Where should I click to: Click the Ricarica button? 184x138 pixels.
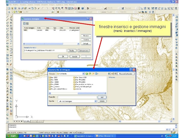86,36
